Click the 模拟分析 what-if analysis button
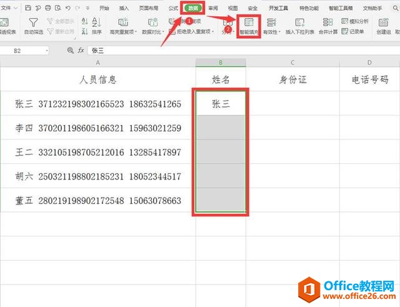400x307 pixels. pos(355,21)
